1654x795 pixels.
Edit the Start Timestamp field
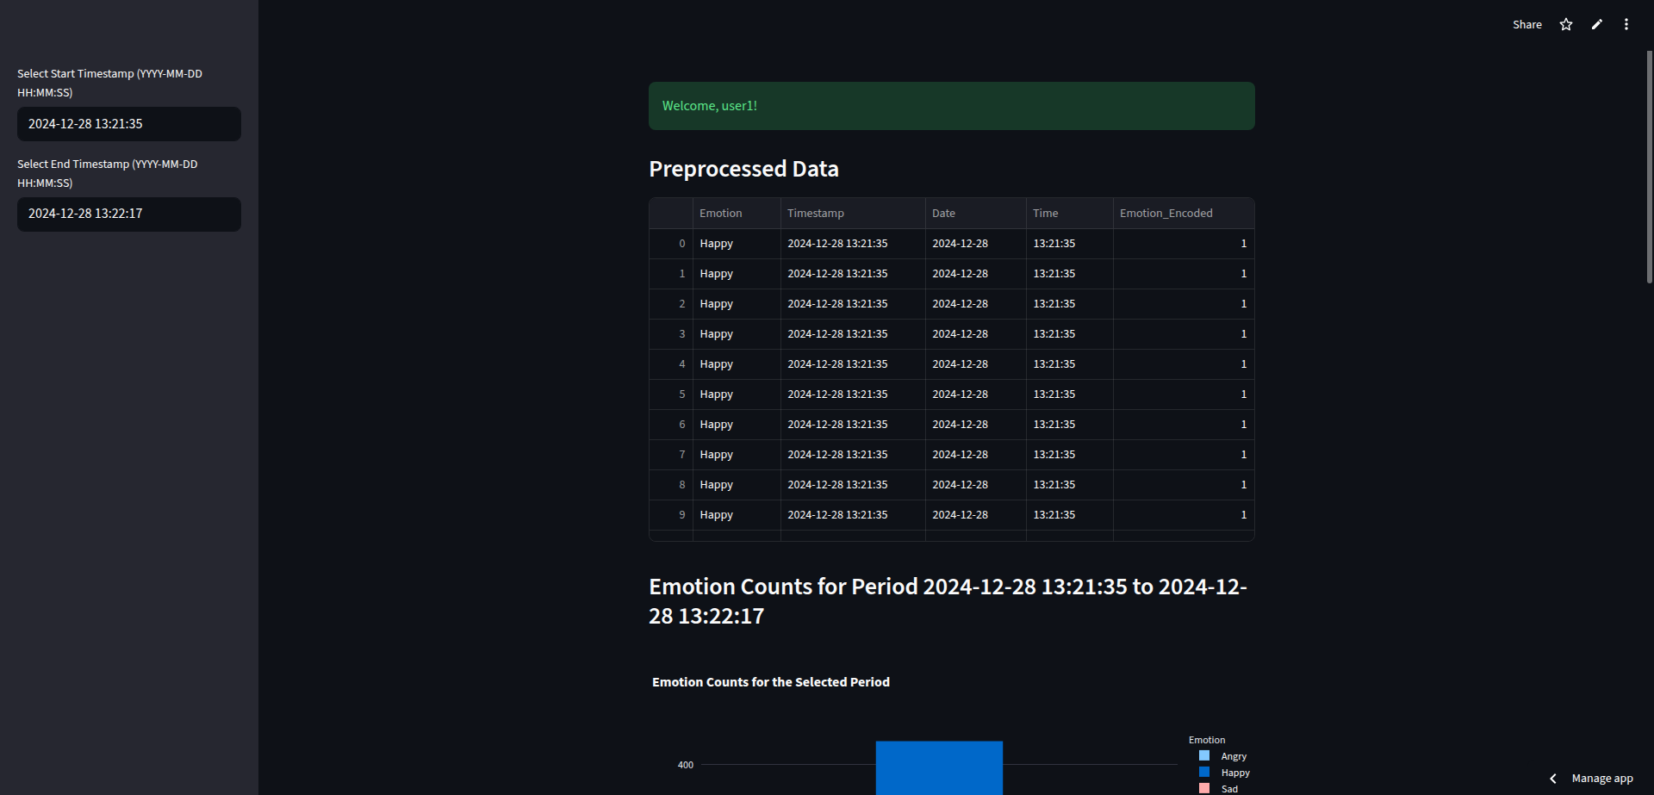[x=129, y=124]
